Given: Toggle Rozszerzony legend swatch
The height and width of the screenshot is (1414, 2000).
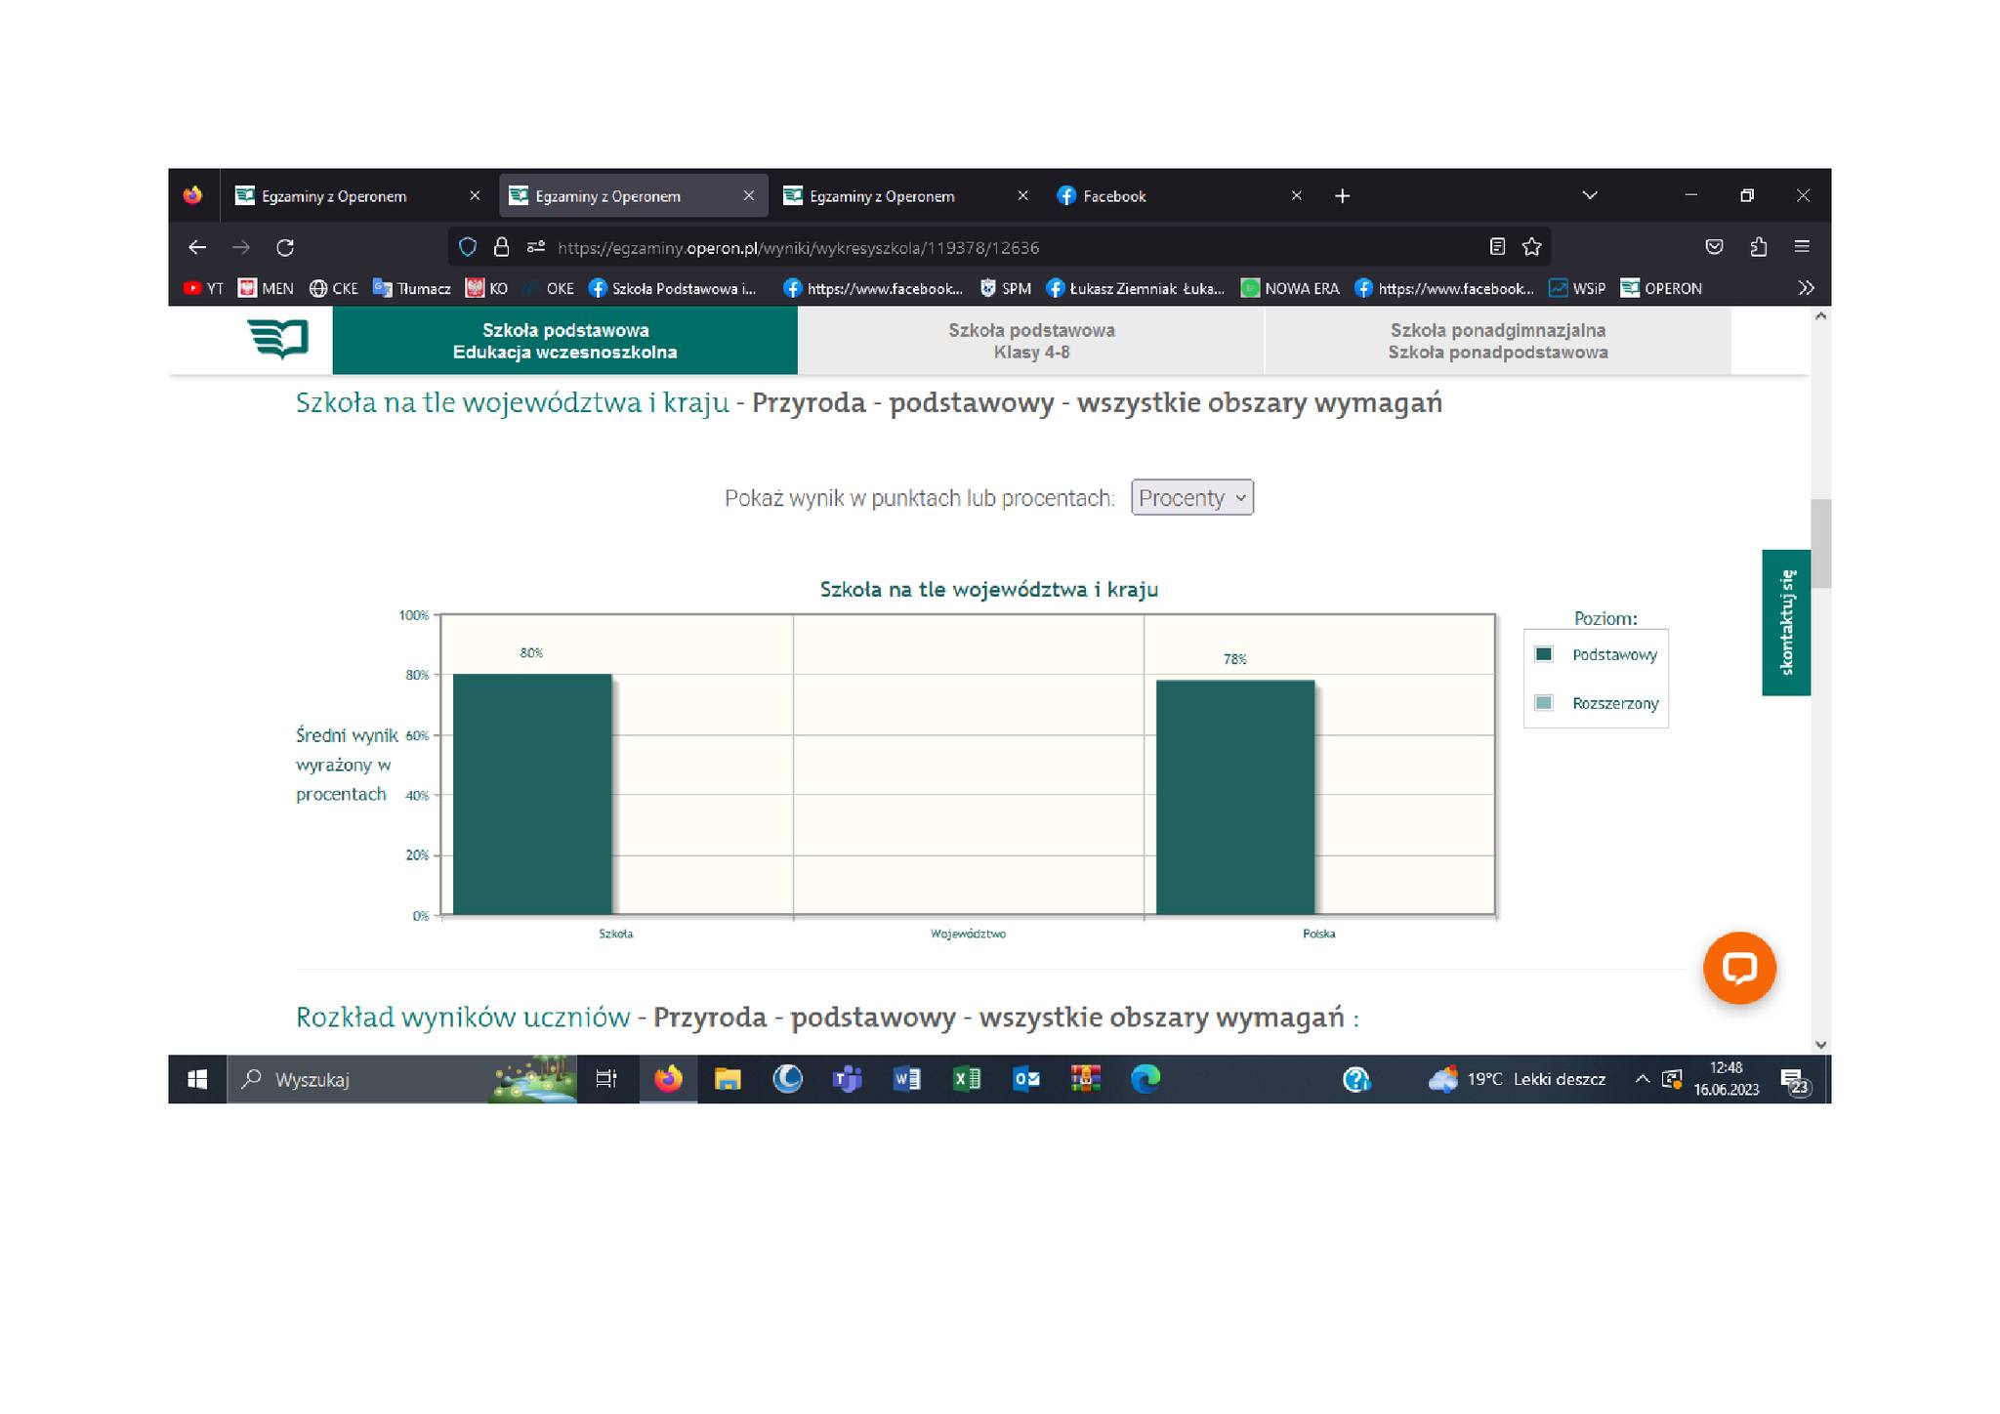Looking at the screenshot, I should [1544, 703].
